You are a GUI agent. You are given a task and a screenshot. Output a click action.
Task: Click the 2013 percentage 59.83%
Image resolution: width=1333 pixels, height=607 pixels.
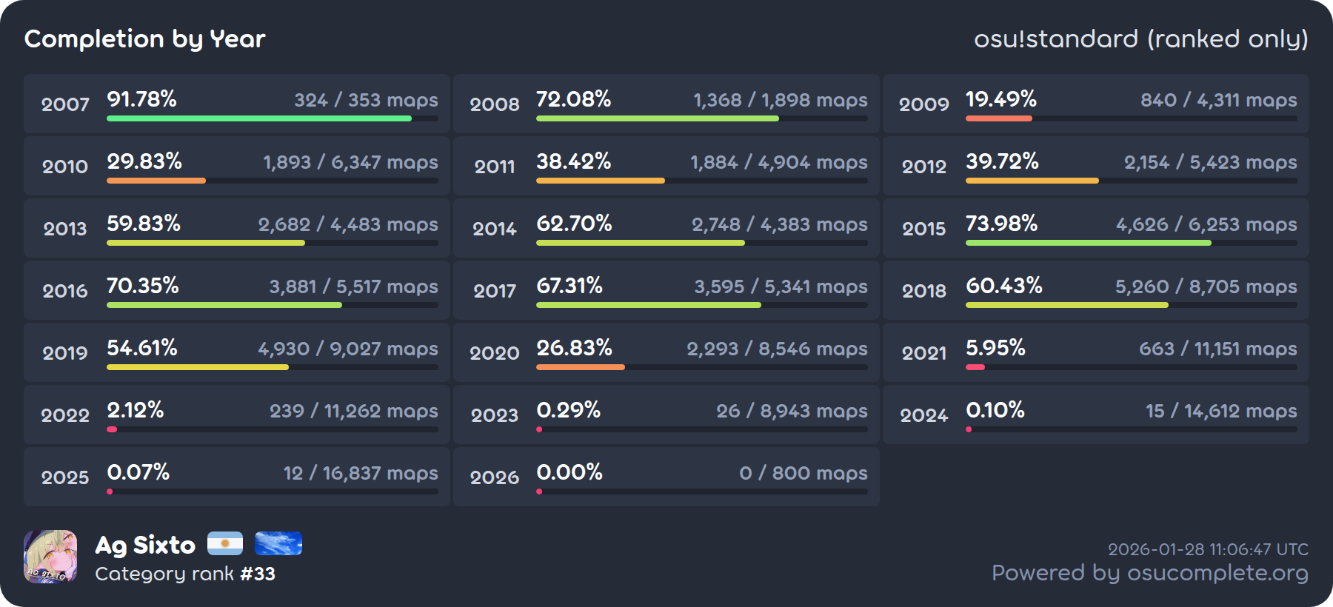tap(144, 224)
